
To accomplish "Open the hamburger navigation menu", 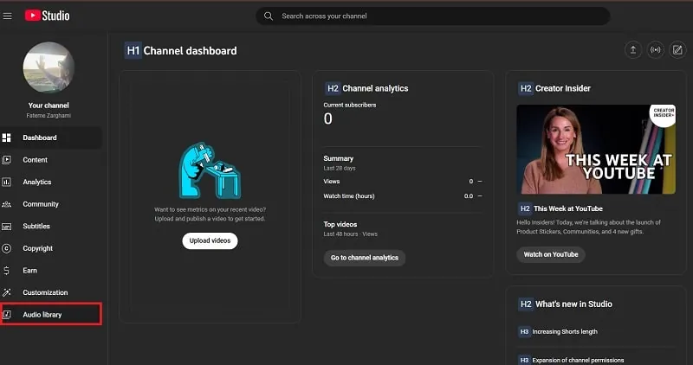I will click(8, 16).
